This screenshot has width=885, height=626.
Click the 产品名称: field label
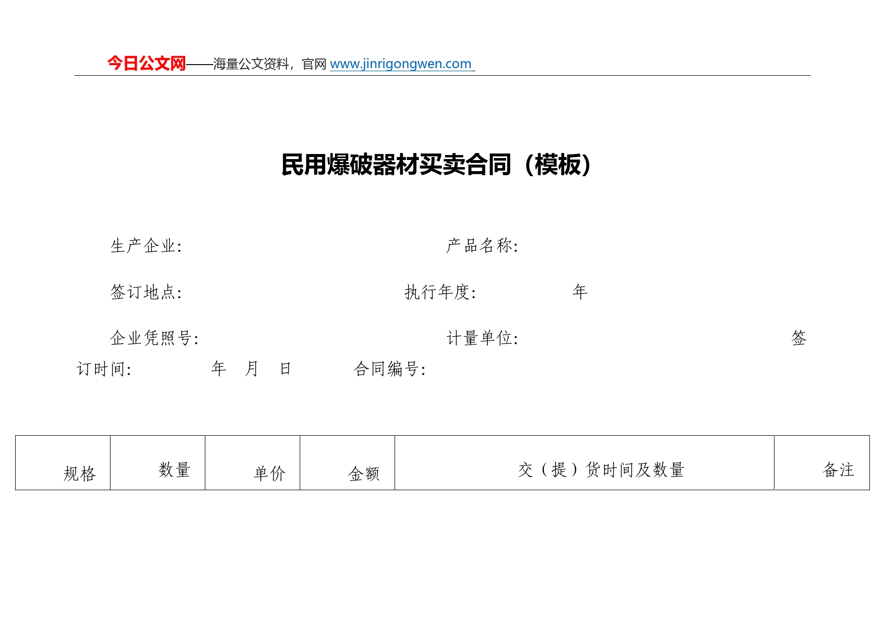tap(482, 246)
